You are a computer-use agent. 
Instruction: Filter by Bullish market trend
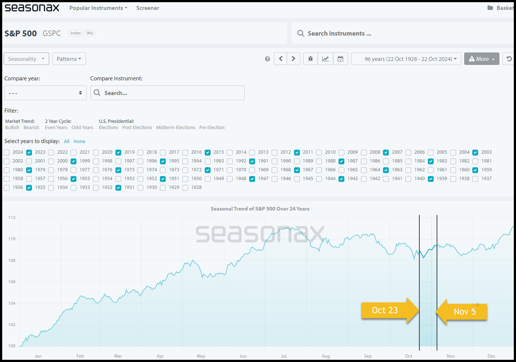click(12, 128)
